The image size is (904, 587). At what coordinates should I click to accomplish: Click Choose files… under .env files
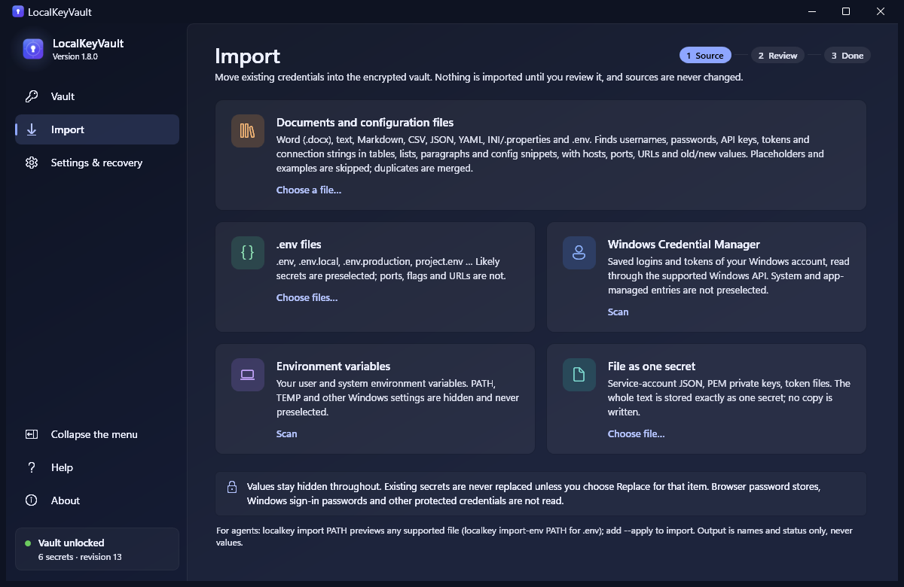[x=307, y=297]
